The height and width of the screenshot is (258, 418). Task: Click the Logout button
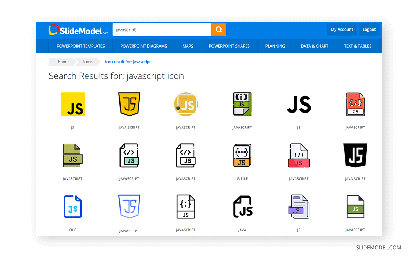[x=369, y=30]
